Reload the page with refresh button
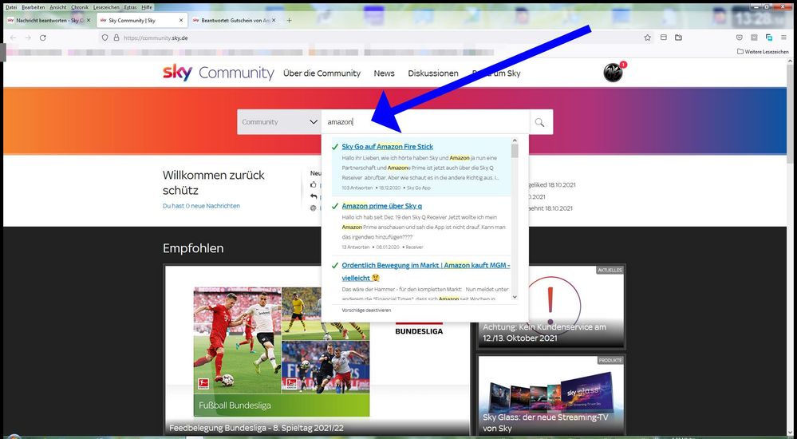The image size is (797, 439). point(43,38)
